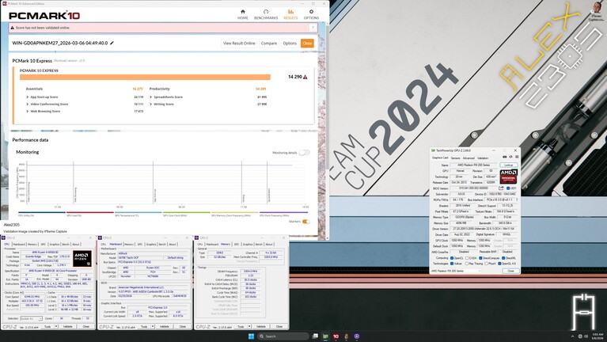Expand Web Browsing Score row
The width and height of the screenshot is (607, 342).
[28, 111]
